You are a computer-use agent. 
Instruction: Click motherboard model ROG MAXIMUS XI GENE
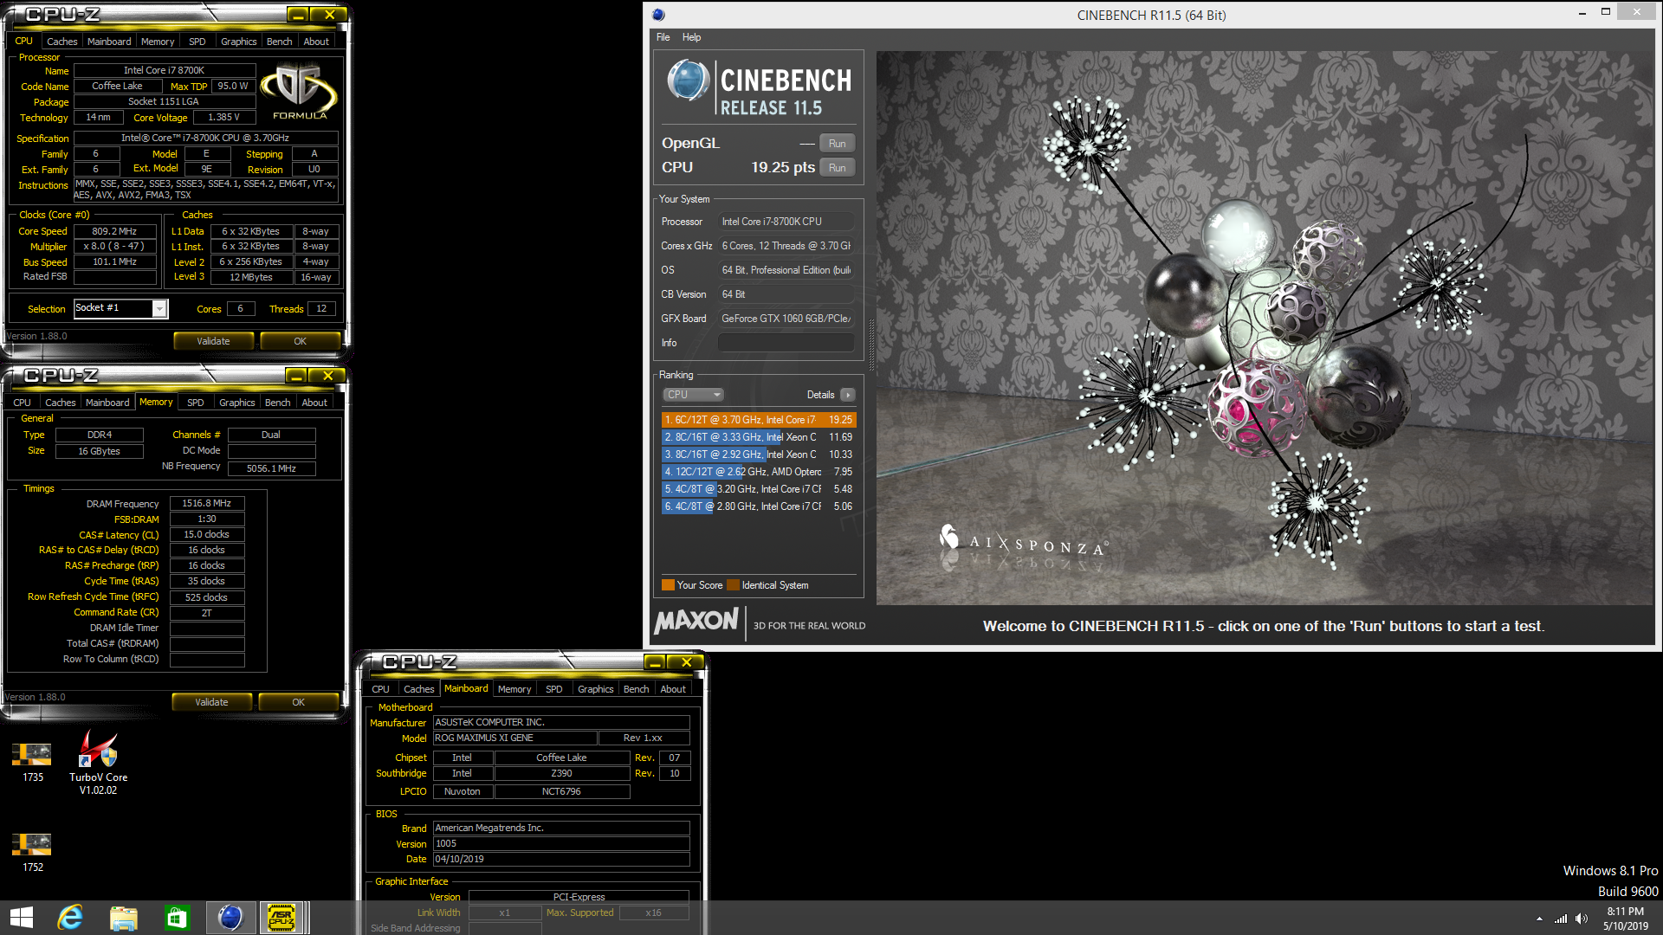(x=514, y=738)
